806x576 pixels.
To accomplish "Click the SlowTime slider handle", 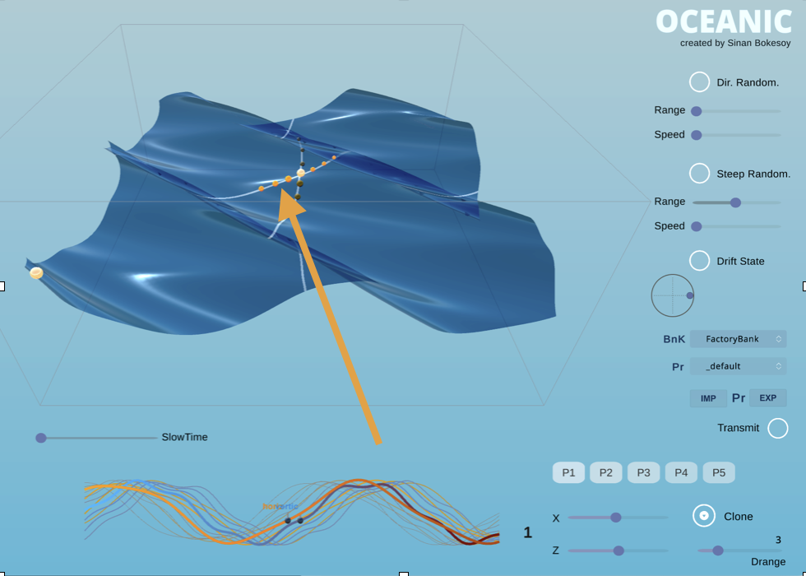I will click(40, 438).
